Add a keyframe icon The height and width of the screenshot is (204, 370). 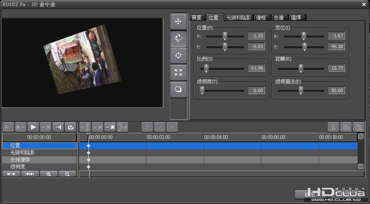(x=97, y=127)
